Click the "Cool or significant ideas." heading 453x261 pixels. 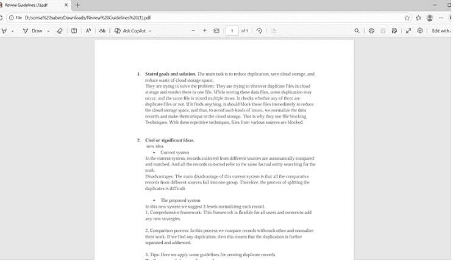click(x=170, y=140)
